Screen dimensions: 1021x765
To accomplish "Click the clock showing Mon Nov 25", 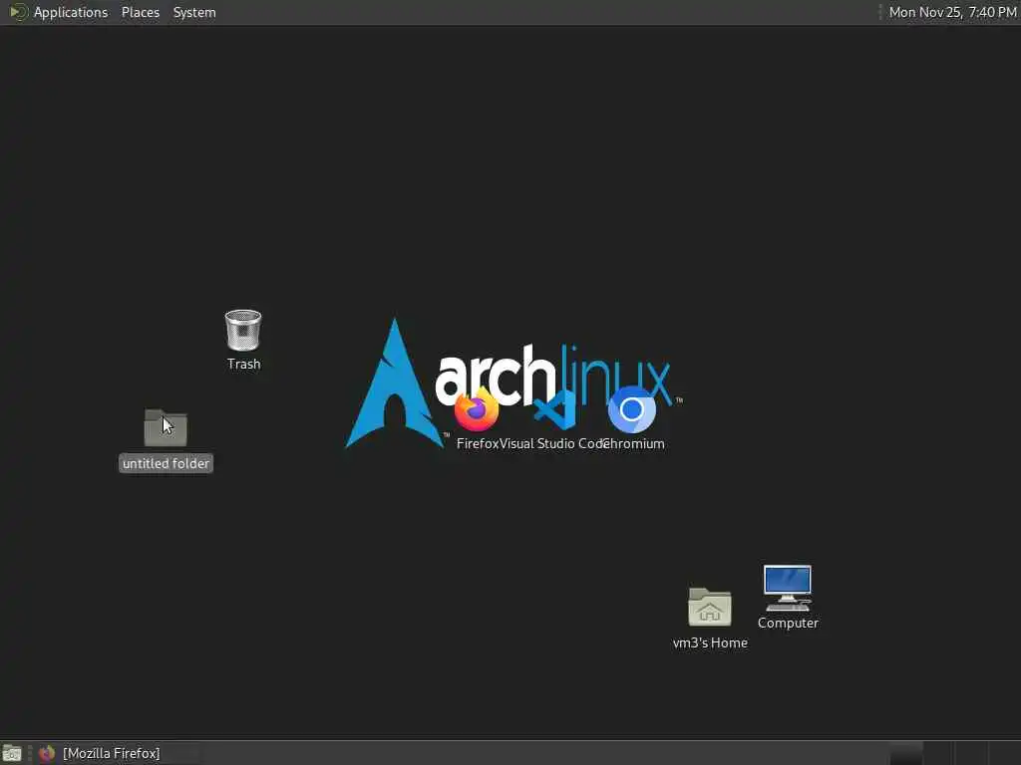I will tap(952, 12).
